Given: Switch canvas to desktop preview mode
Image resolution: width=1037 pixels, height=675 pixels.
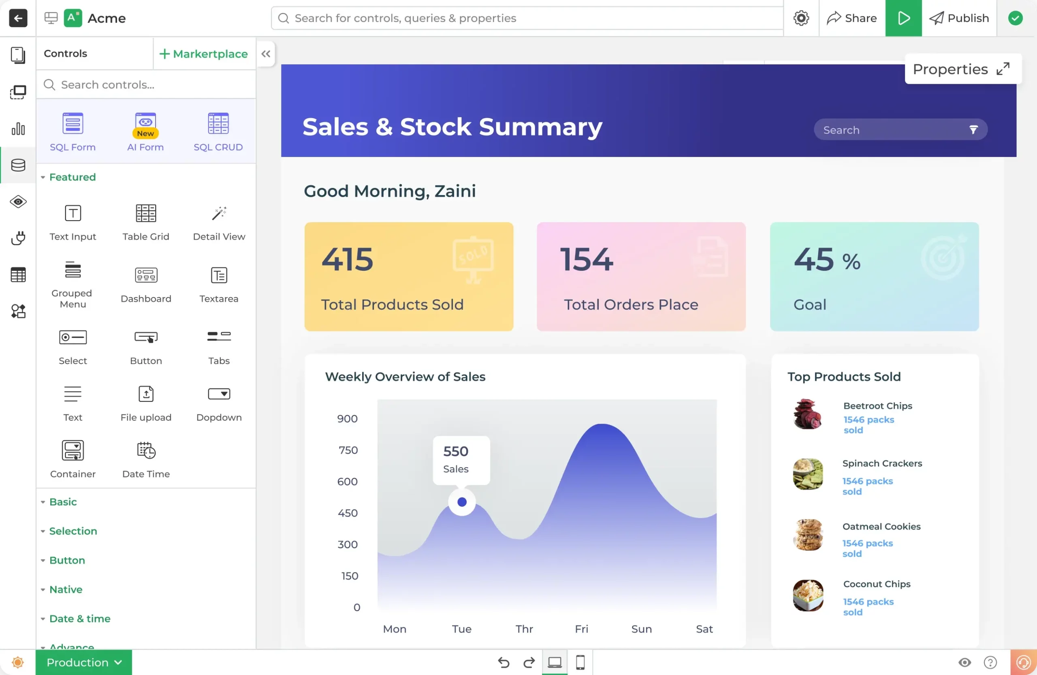Looking at the screenshot, I should pos(554,662).
